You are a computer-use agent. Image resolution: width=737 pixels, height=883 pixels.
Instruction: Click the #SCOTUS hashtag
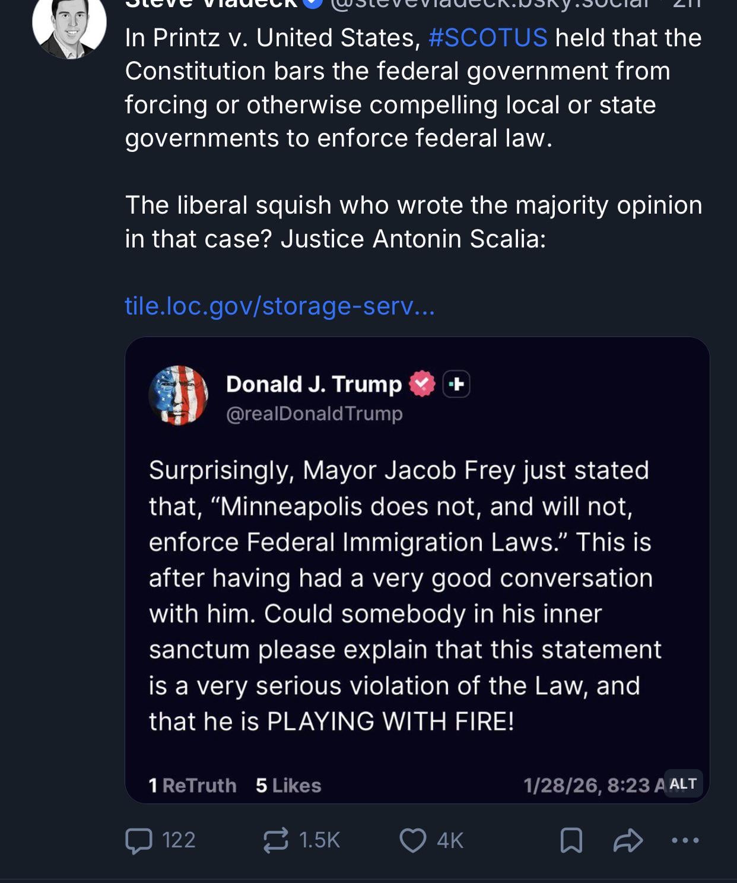(x=487, y=38)
